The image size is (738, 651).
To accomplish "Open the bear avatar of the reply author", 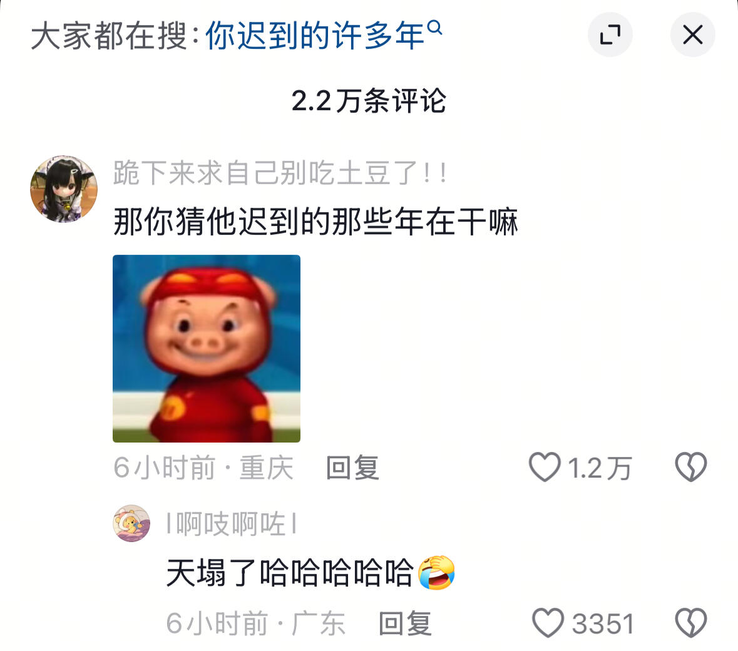I will coord(131,523).
